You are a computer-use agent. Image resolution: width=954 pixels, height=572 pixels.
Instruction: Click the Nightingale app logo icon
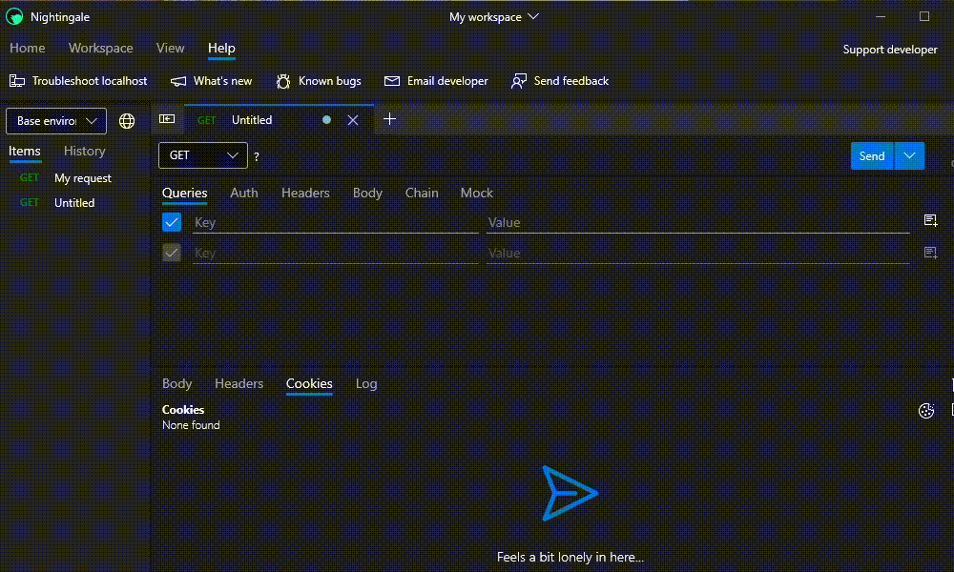tap(14, 16)
